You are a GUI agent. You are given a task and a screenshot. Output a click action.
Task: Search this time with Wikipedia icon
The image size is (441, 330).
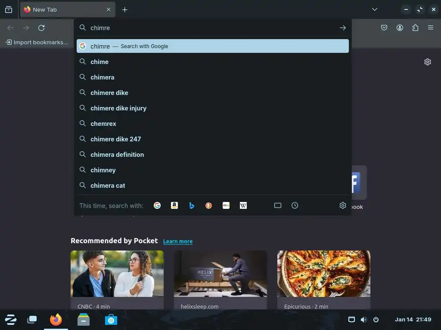(x=243, y=205)
